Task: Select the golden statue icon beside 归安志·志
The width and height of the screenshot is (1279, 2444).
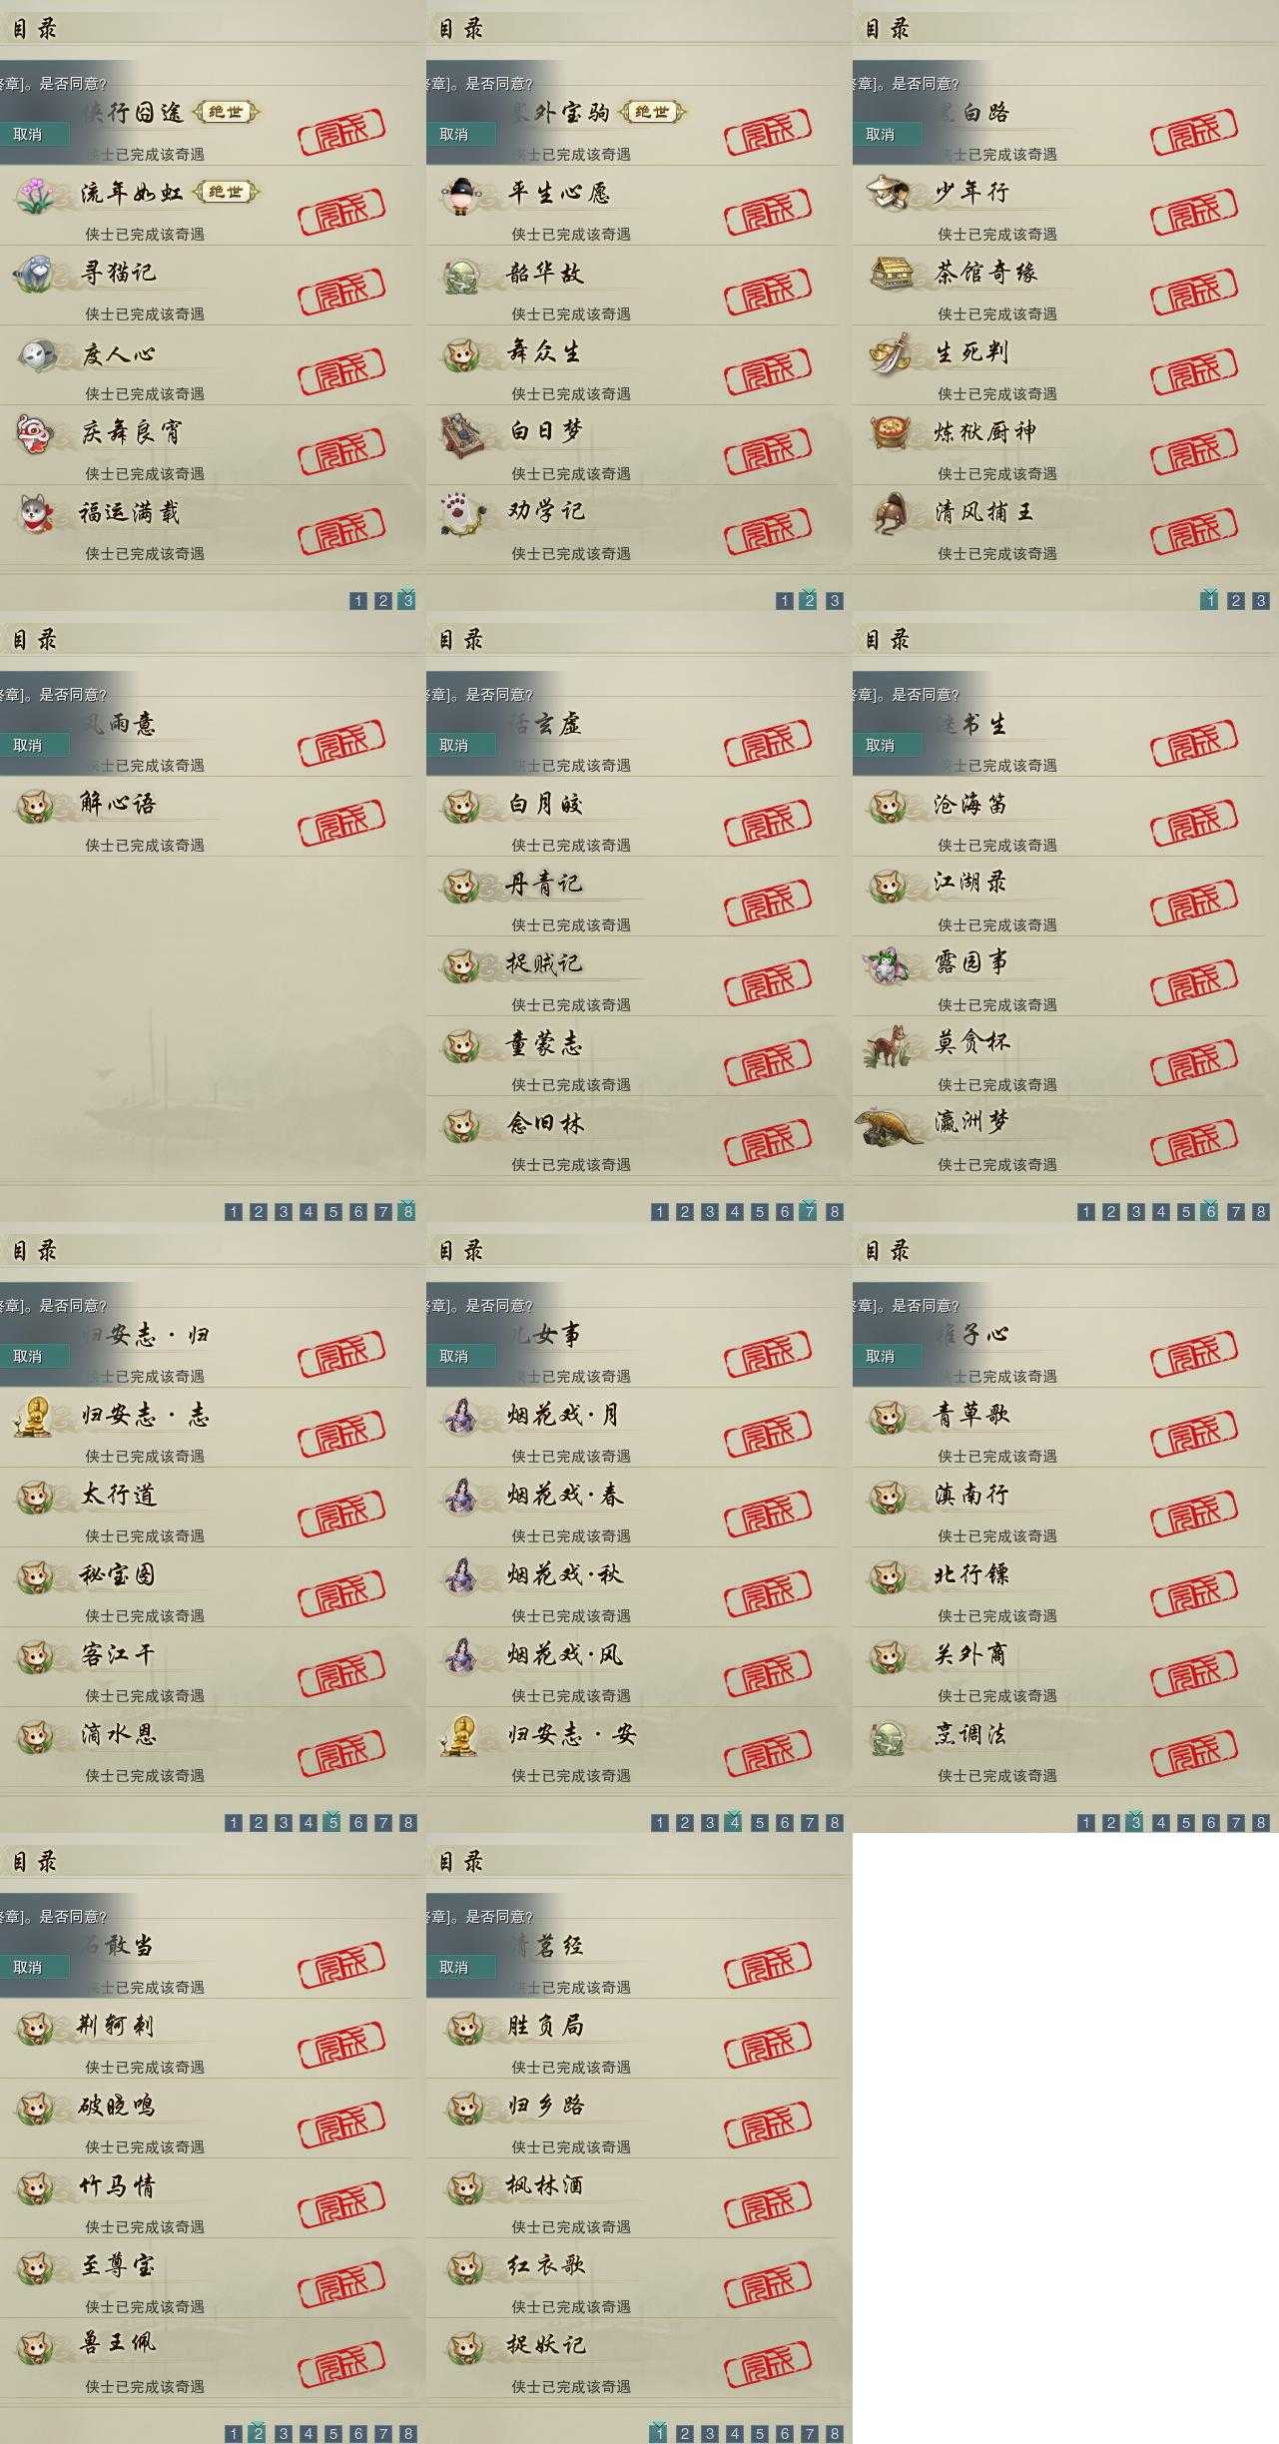Action: 35,1416
